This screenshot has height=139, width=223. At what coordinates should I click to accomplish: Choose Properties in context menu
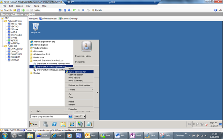click(x=79, y=109)
